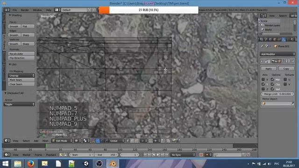Viewport: 299px width, 168px height.
Task: Click the Clear Seam button
Action: click(x=21, y=84)
